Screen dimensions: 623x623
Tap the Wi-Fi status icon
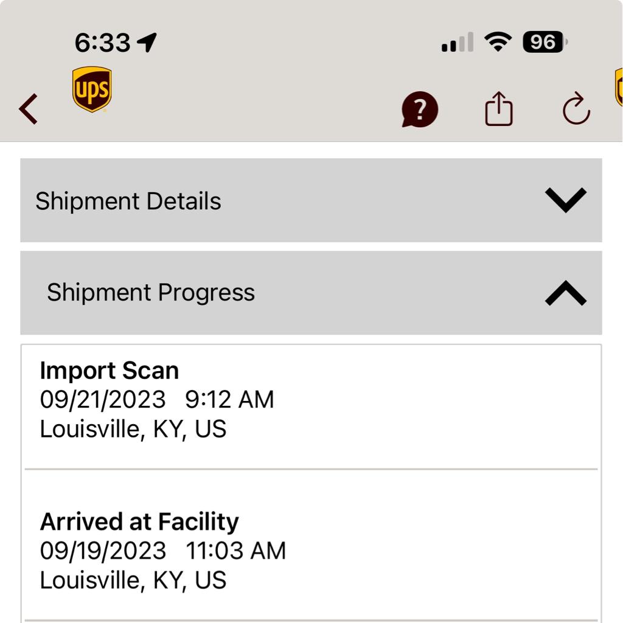tap(498, 42)
